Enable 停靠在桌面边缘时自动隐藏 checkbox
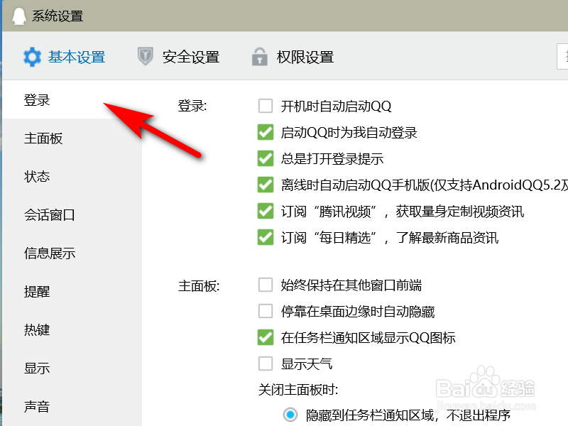 (266, 311)
